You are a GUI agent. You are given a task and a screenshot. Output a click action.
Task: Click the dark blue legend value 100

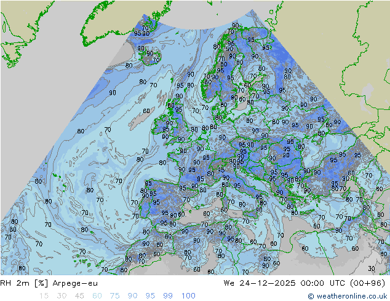[x=188, y=296]
